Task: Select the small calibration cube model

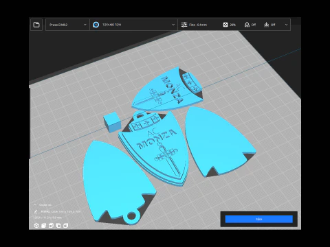Action: click(112, 121)
